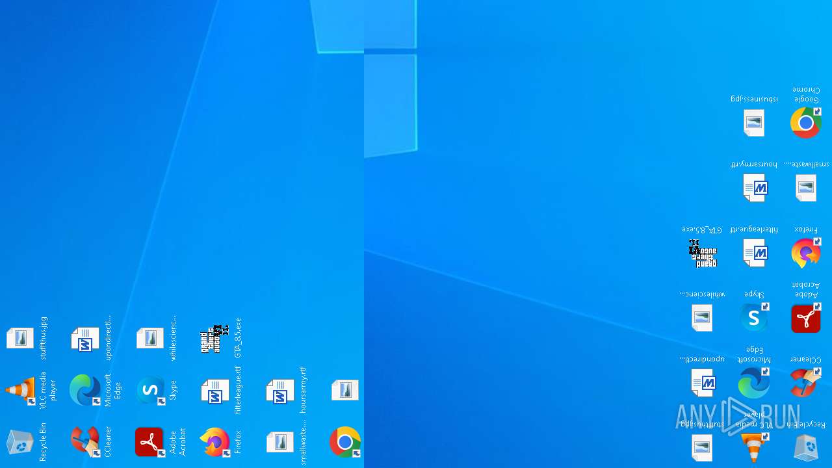Select sideways Skype shortcut icon
Viewport: 832px width, 468px height.
150,390
